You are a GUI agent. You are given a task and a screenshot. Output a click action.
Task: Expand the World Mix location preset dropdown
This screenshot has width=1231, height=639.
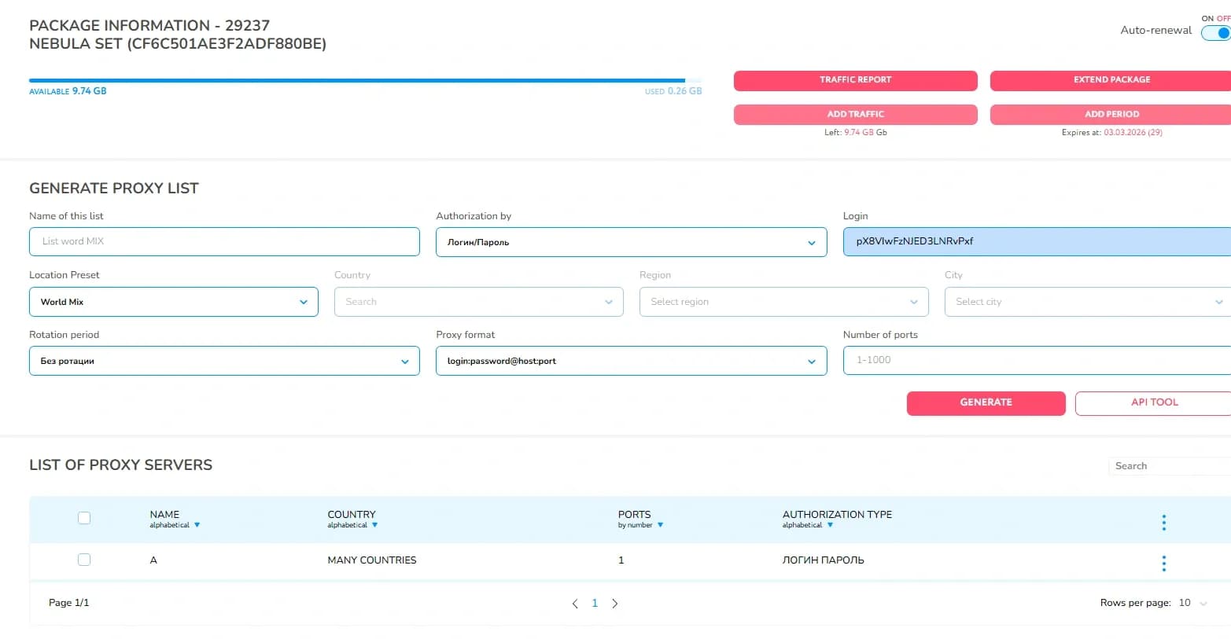point(304,302)
